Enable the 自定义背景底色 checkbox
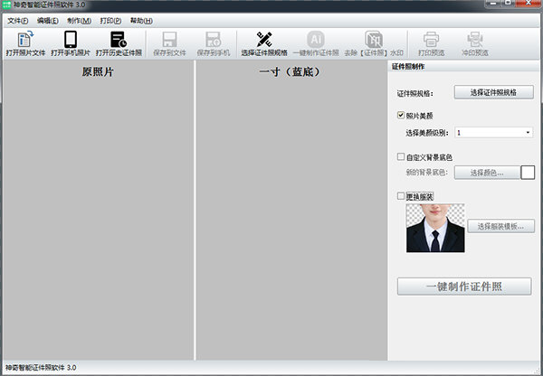543x376 pixels. pyautogui.click(x=401, y=157)
